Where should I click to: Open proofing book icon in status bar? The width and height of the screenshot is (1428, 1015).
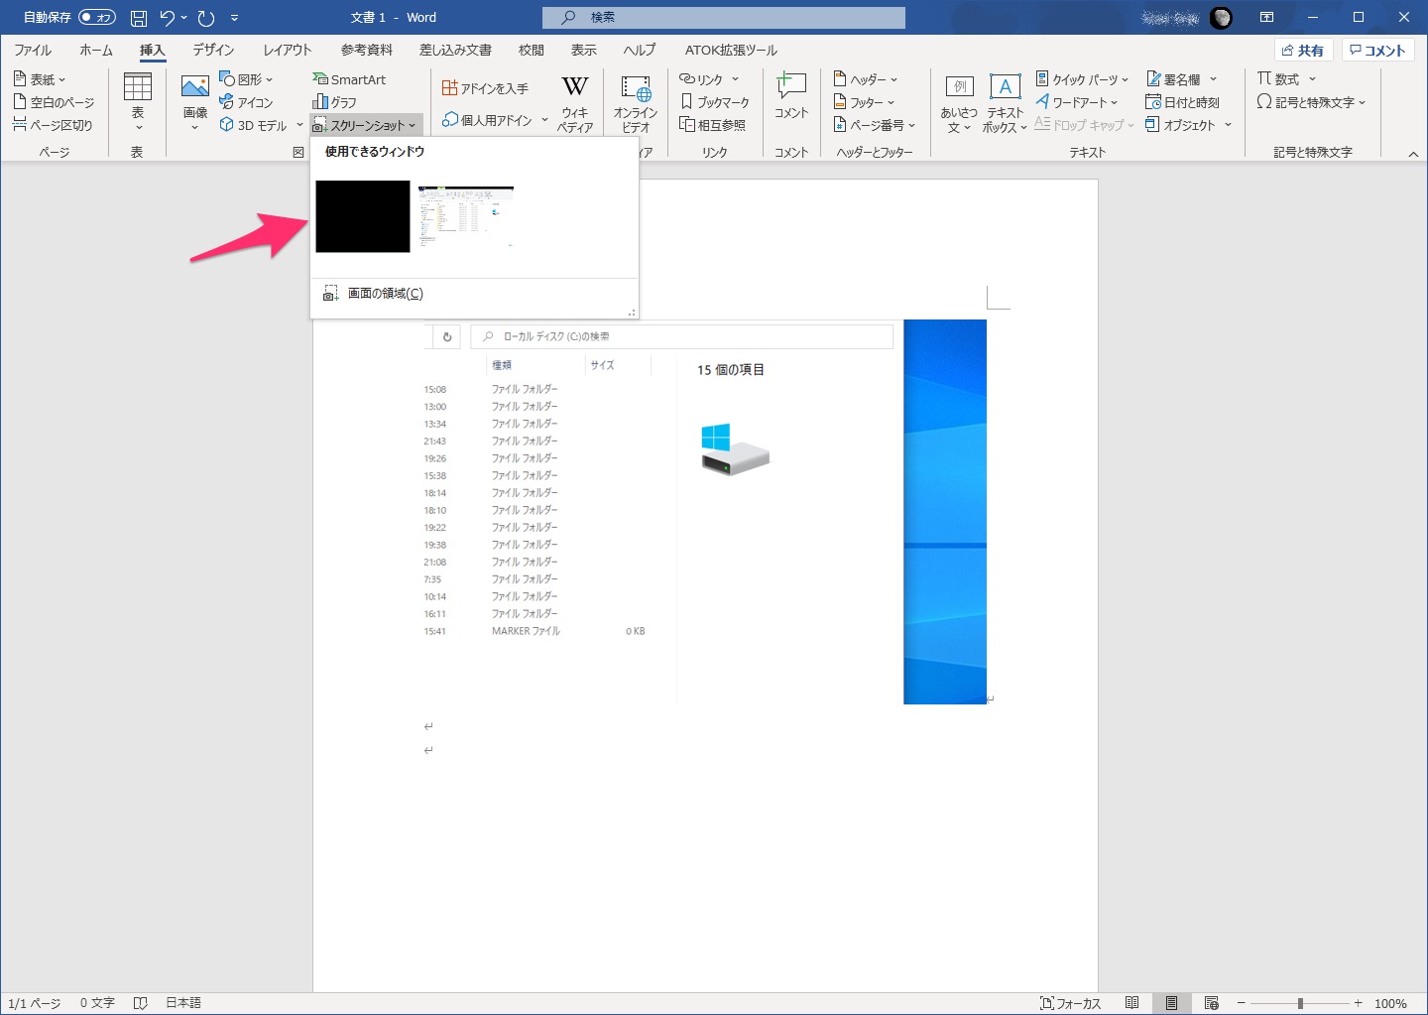pos(141,1003)
